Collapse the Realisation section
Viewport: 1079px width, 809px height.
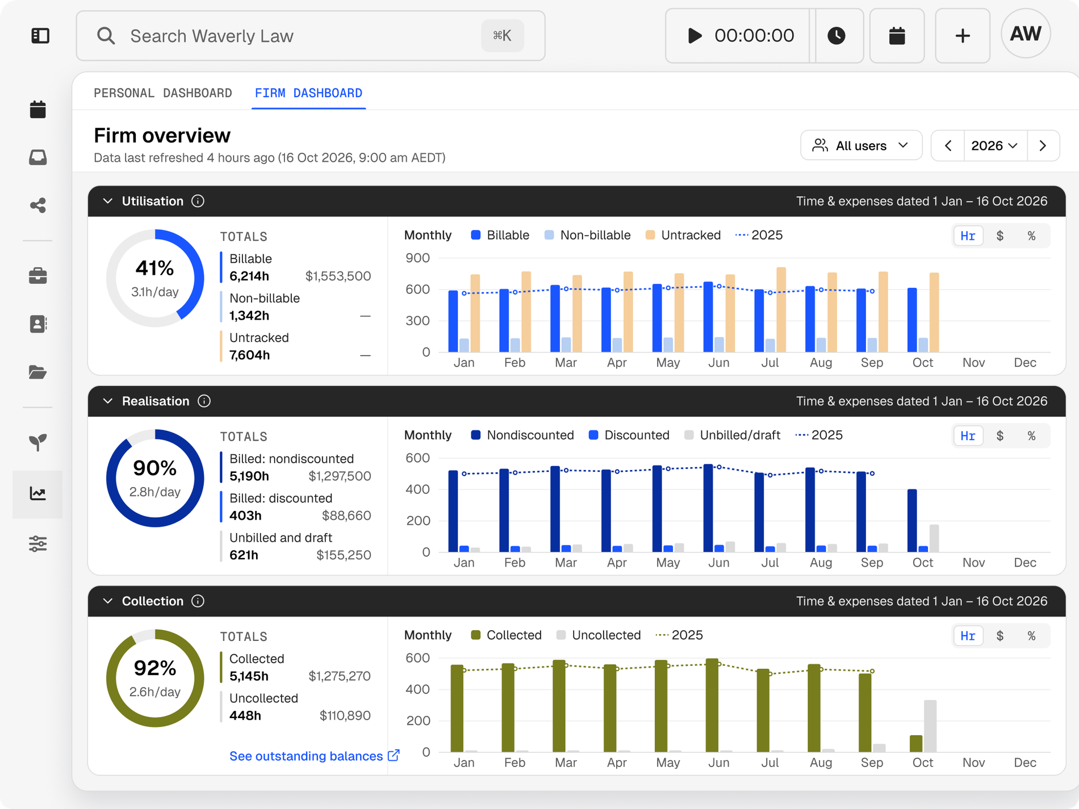[x=108, y=401]
